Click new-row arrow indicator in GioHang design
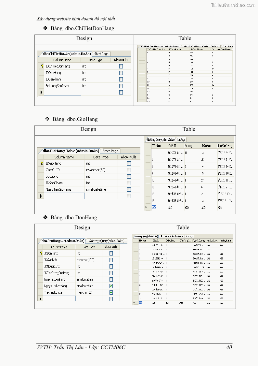 click(x=41, y=196)
